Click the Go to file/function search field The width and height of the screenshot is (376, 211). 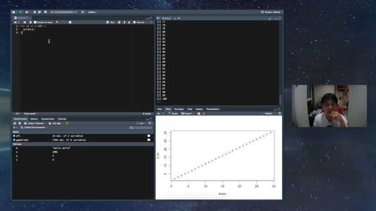pos(64,12)
